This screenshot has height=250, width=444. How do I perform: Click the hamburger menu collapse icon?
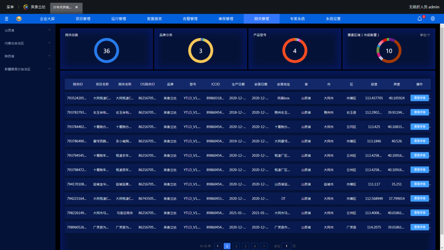click(7, 19)
